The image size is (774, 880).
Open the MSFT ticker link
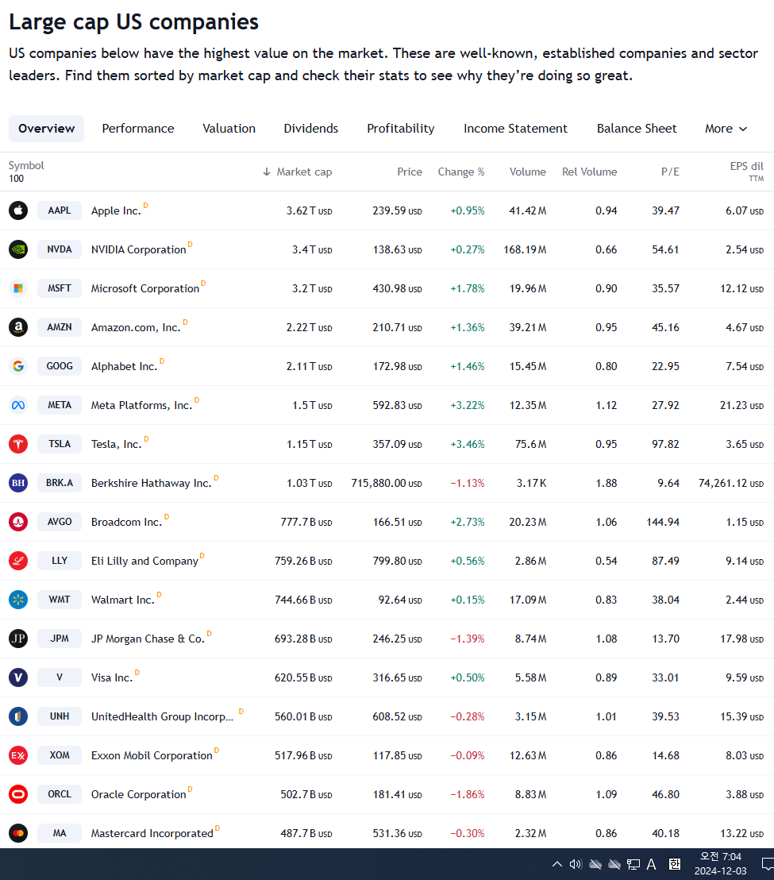[60, 288]
